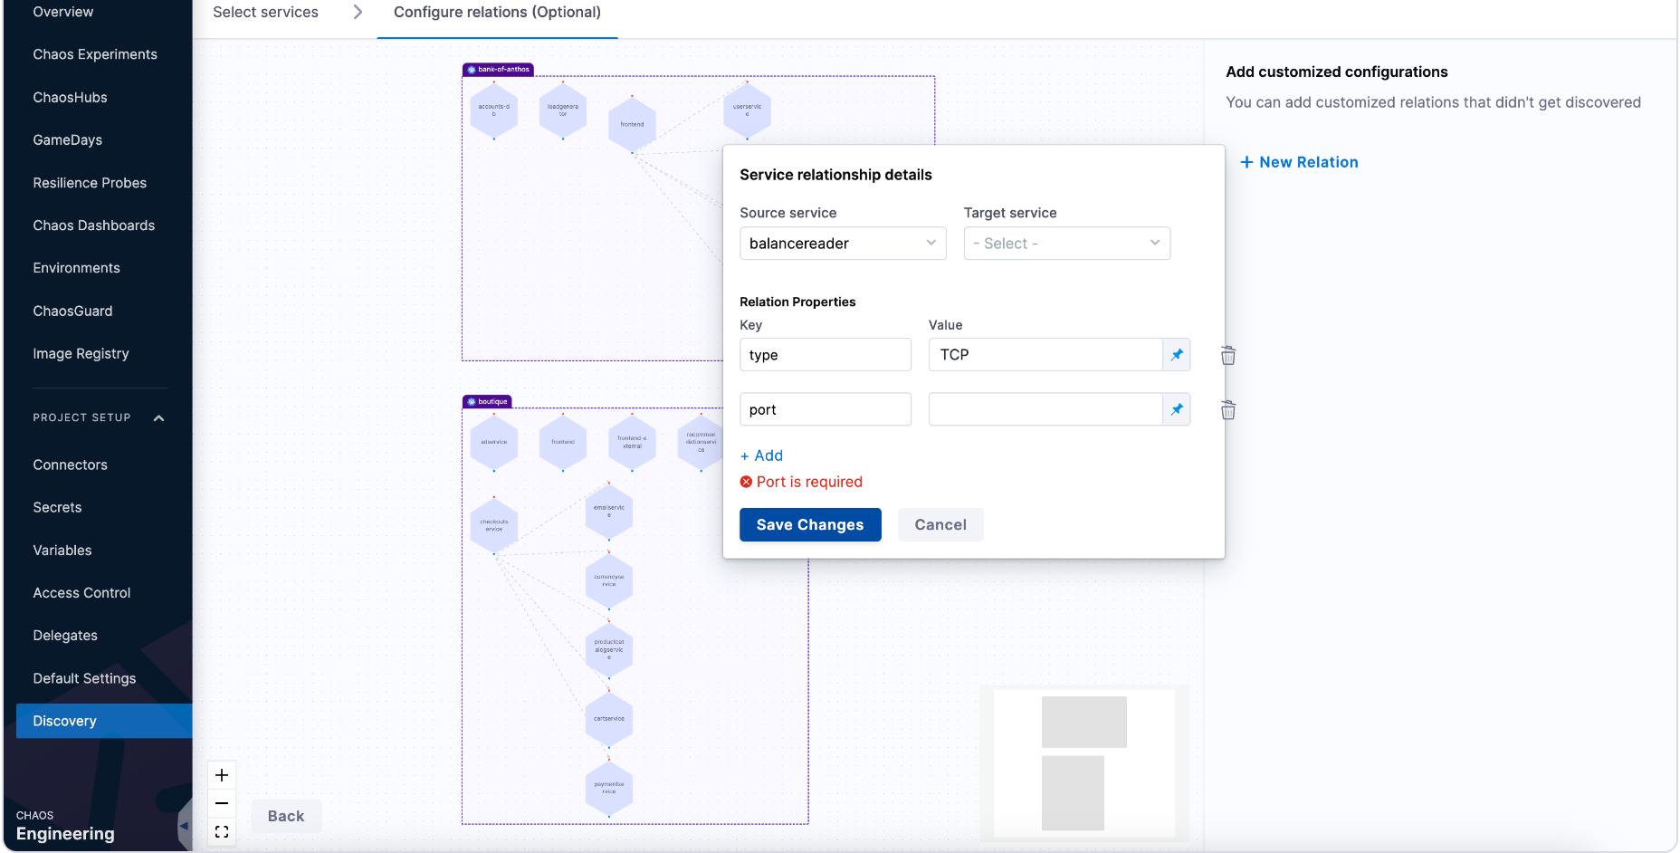Edit the TCP value field
1680x853 pixels.
pos(1045,355)
